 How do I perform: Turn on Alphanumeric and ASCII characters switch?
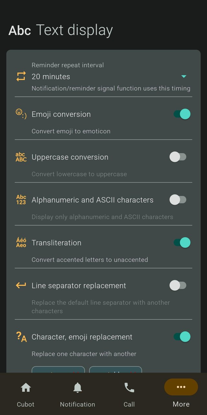click(x=178, y=200)
